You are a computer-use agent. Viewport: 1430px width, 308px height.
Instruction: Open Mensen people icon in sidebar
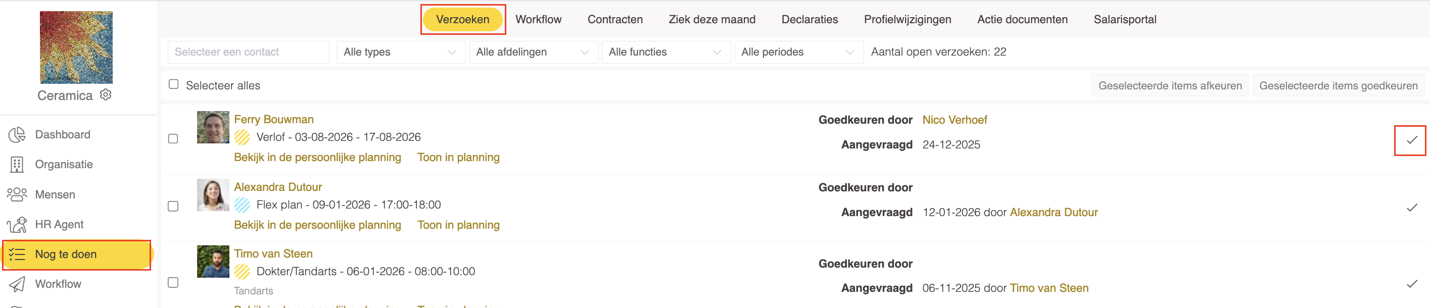17,195
